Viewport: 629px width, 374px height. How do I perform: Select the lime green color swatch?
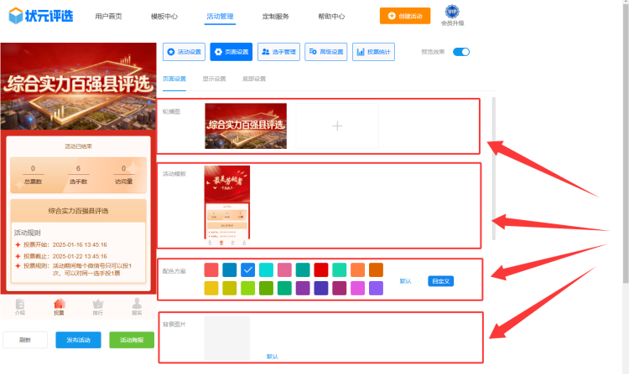248,288
